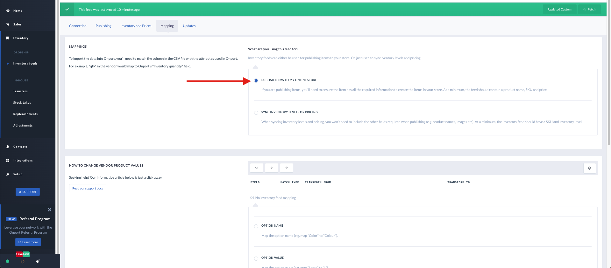Go to previous mapping page arrow
Image resolution: width=611 pixels, height=268 pixels.
click(272, 168)
